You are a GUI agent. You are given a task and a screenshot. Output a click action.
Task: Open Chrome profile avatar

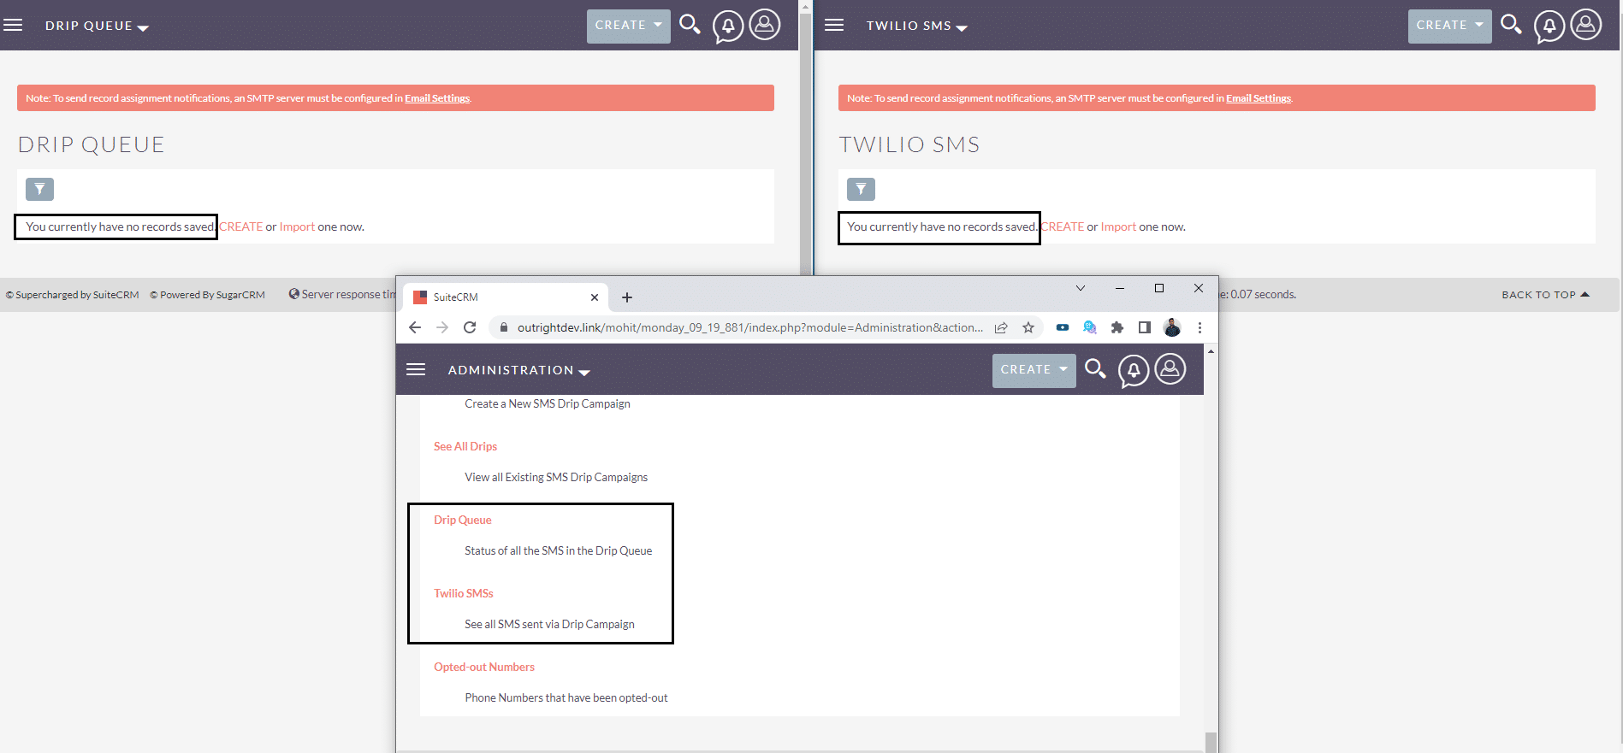[x=1172, y=327]
